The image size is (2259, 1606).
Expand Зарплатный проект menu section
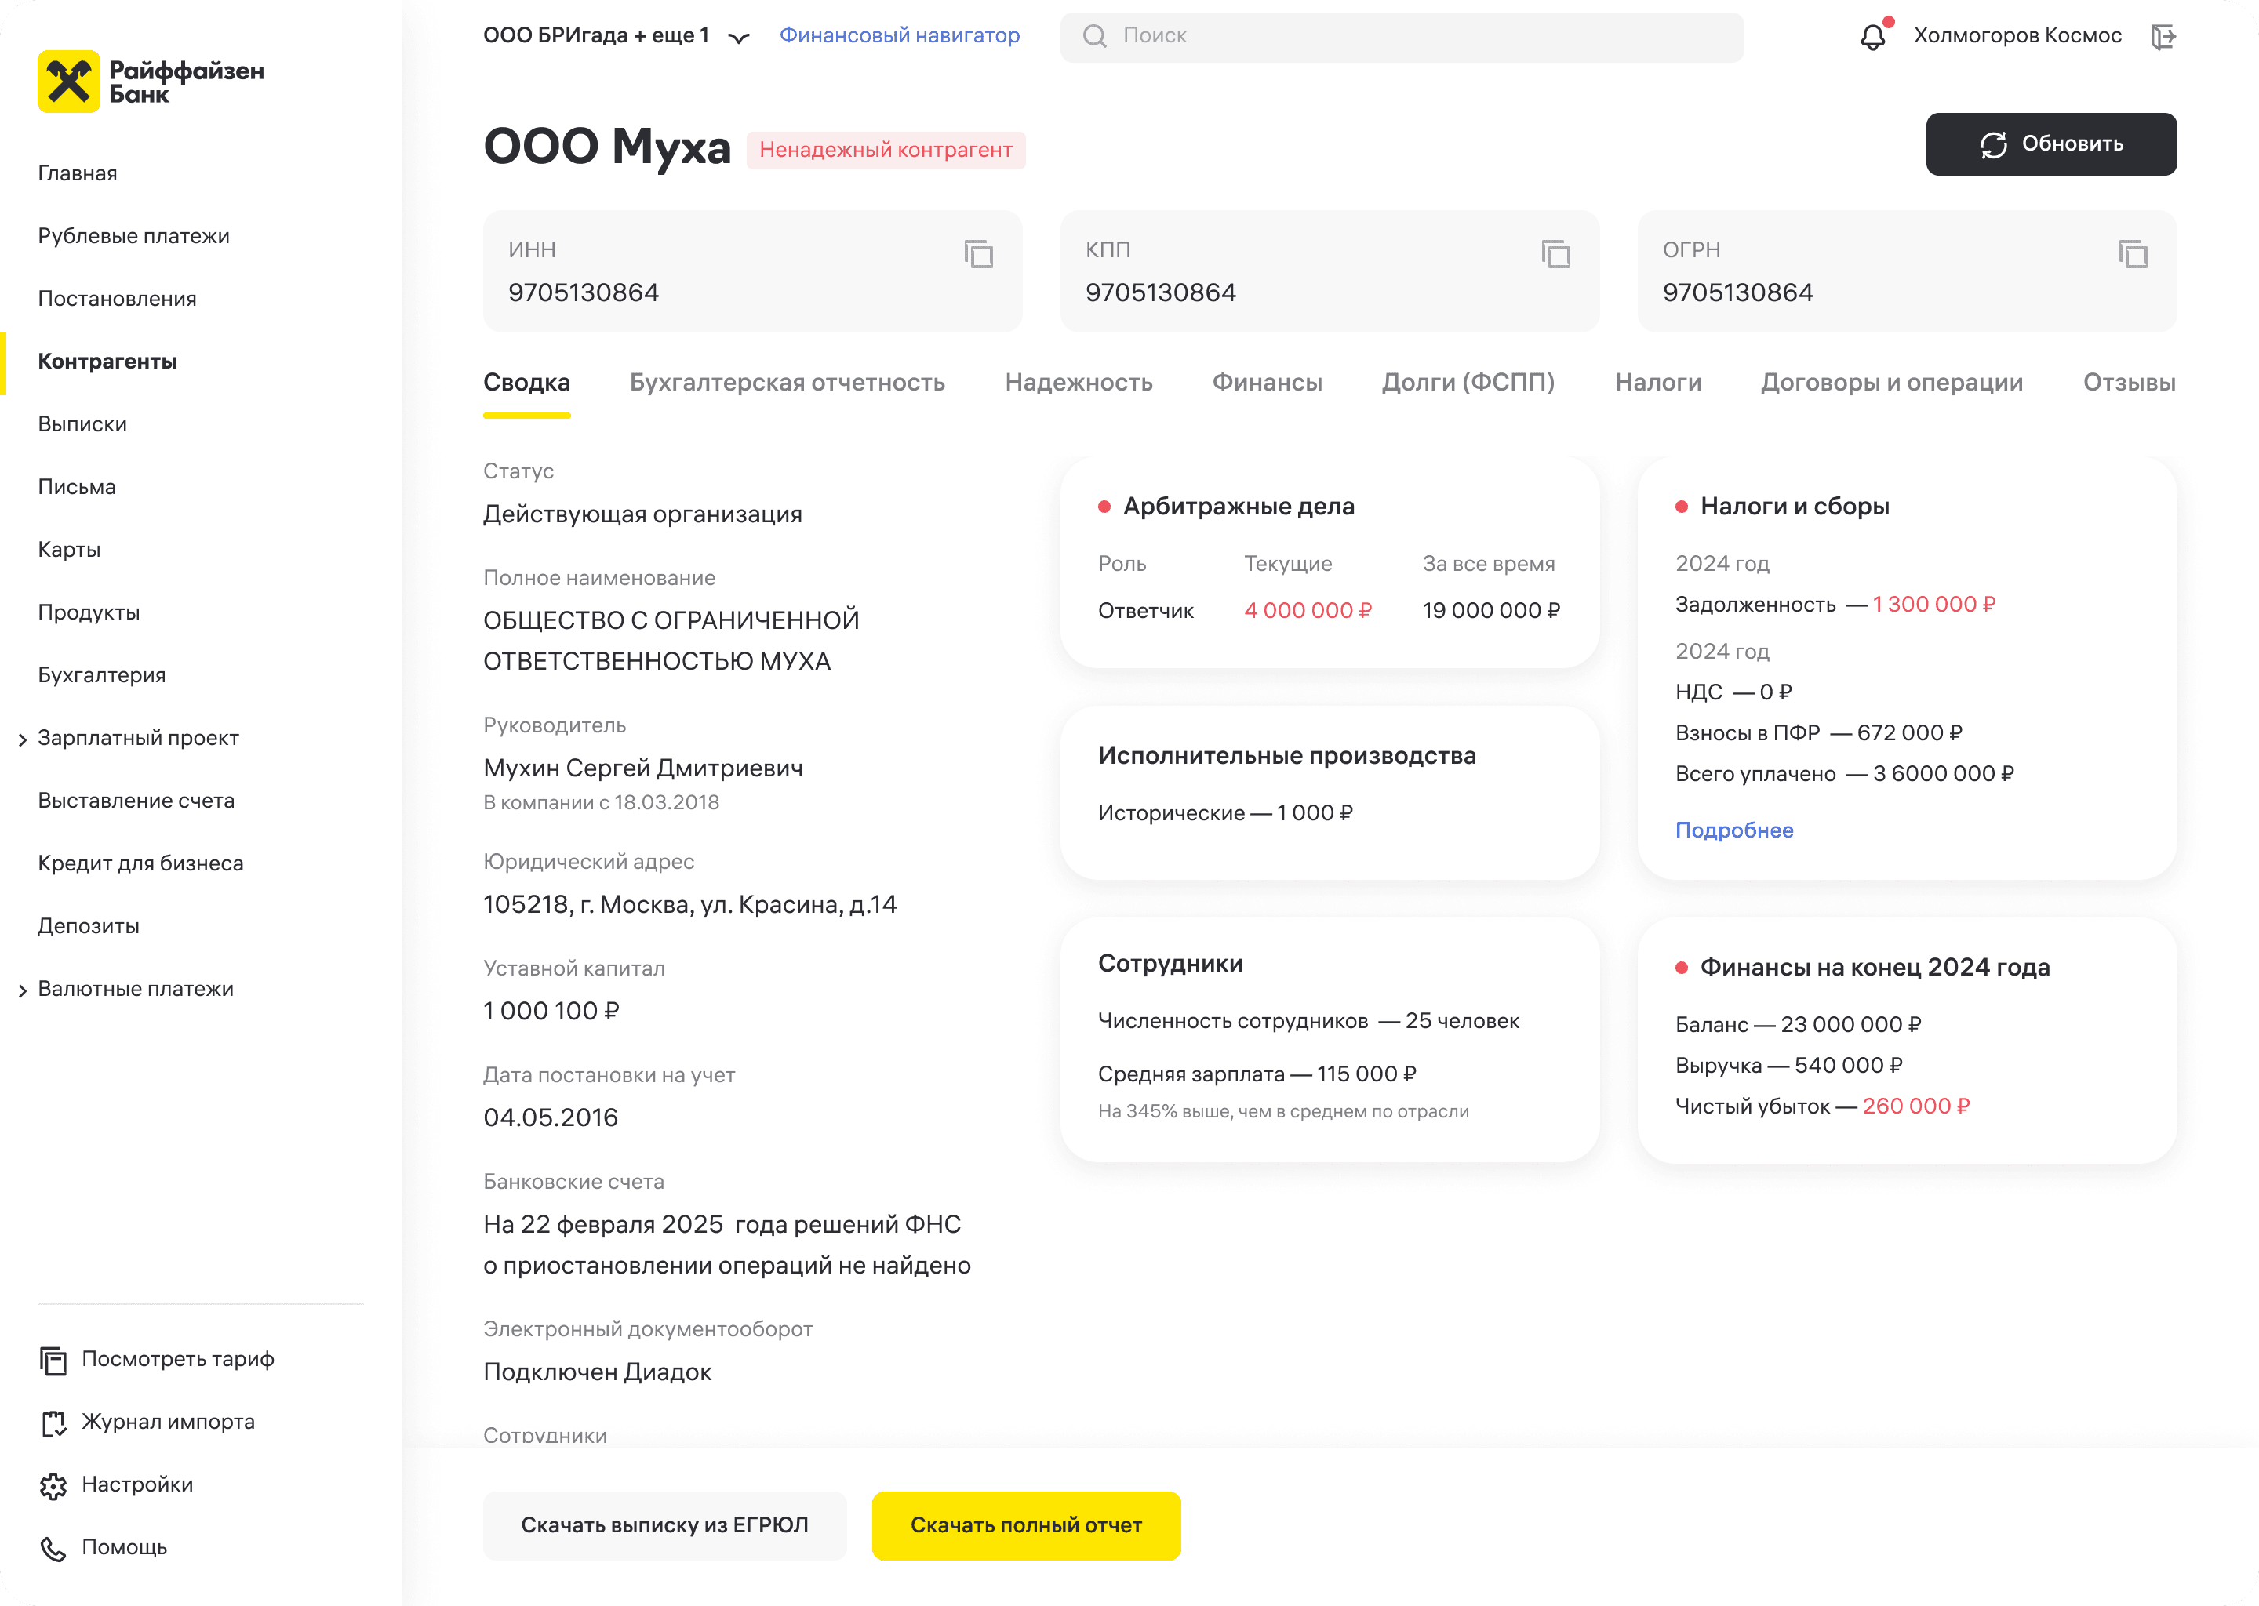click(23, 739)
